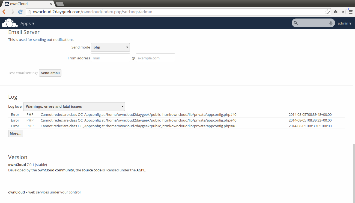Open the Send mode php dropdown
The height and width of the screenshot is (203, 355).
click(x=110, y=47)
